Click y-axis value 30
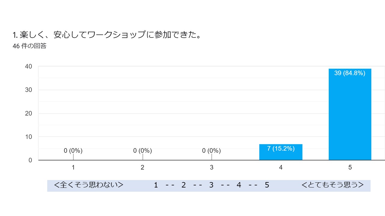 [29, 90]
